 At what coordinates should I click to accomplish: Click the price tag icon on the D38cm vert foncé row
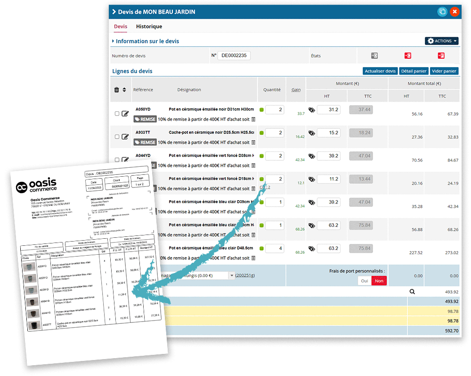(312, 156)
